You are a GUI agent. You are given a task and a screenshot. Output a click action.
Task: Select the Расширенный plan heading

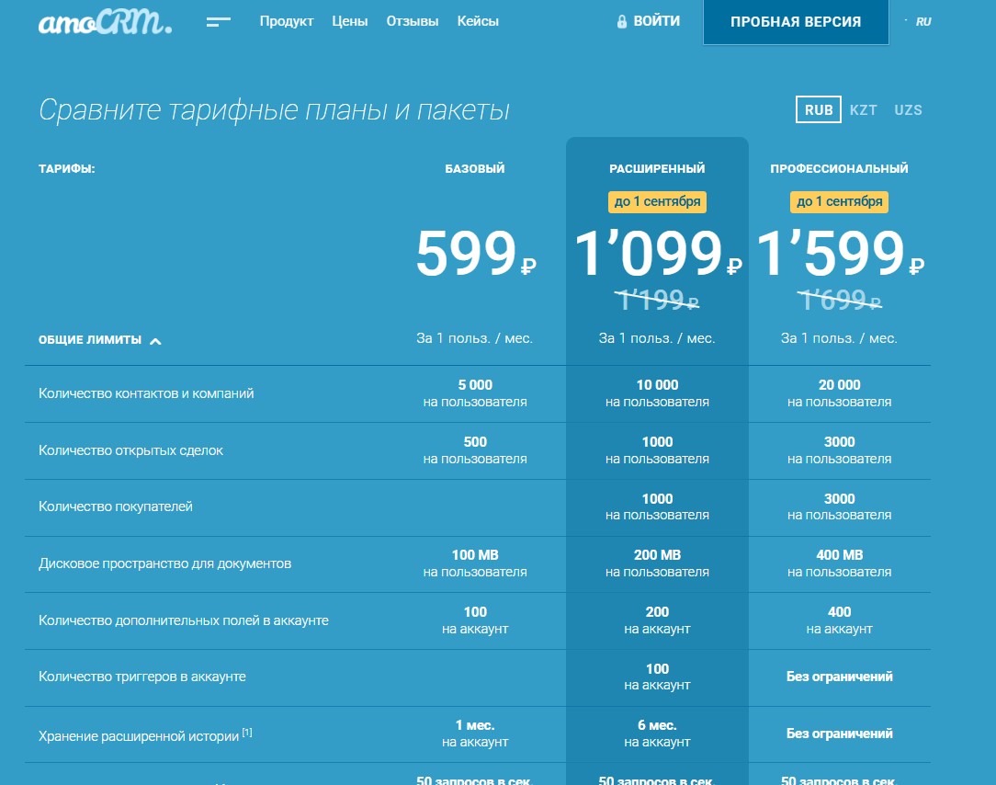coord(657,169)
